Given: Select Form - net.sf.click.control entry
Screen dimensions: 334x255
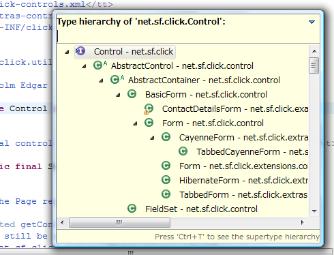Looking at the screenshot, I should pyautogui.click(x=213, y=123).
